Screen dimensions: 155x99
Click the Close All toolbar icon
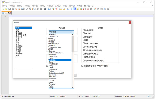pyautogui.click(x=19, y=9)
